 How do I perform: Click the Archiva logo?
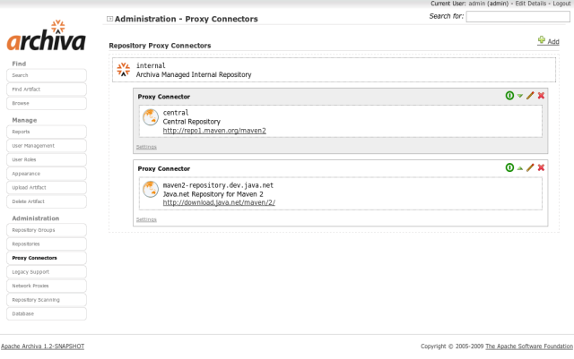(46, 37)
